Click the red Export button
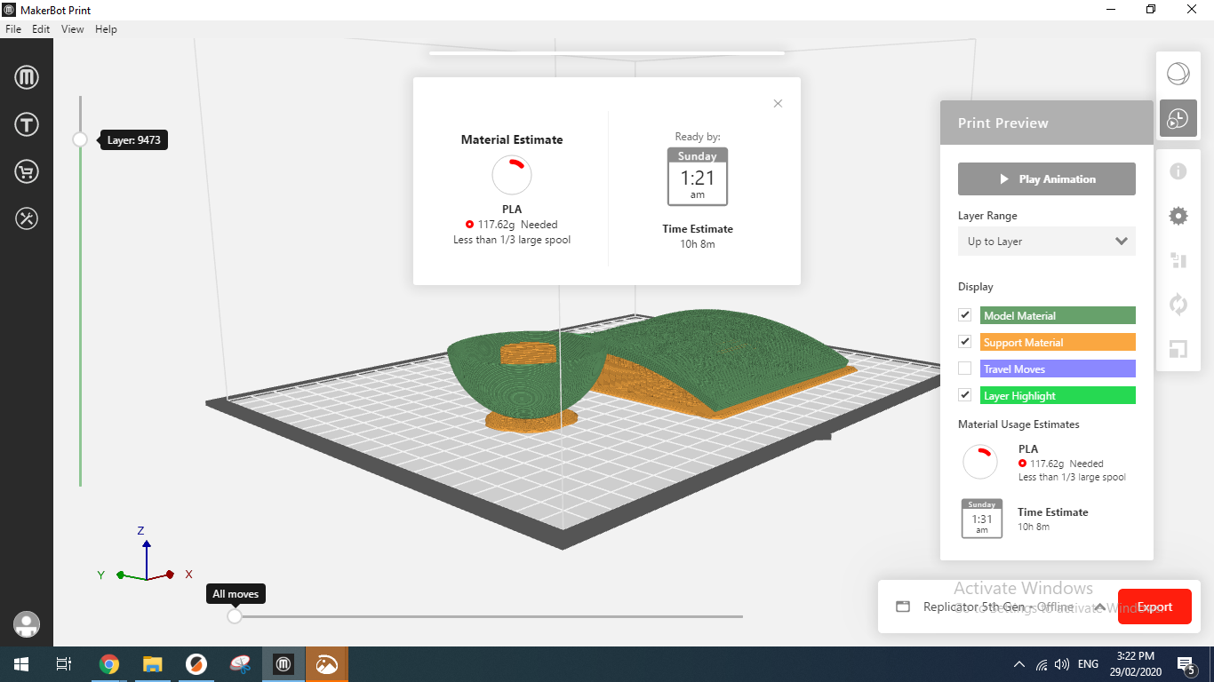This screenshot has height=682, width=1214. 1154,607
